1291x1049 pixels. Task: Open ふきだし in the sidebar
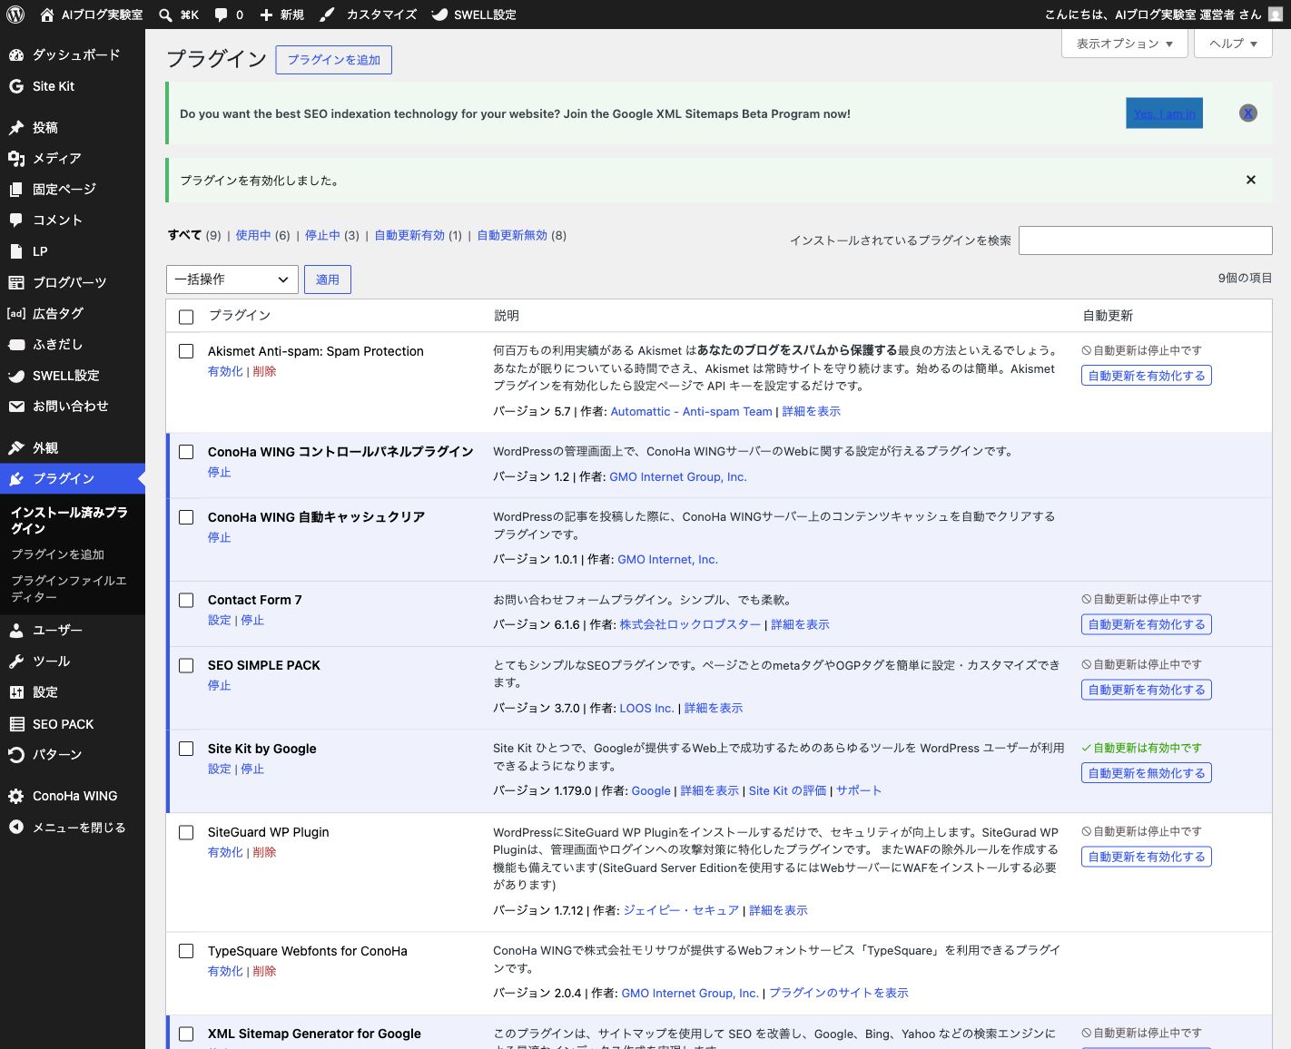[73, 344]
